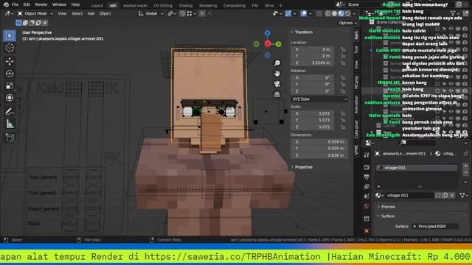This screenshot has height=265, width=472.
Task: Click the Location Z value 3.5249 m
Action: point(312,63)
